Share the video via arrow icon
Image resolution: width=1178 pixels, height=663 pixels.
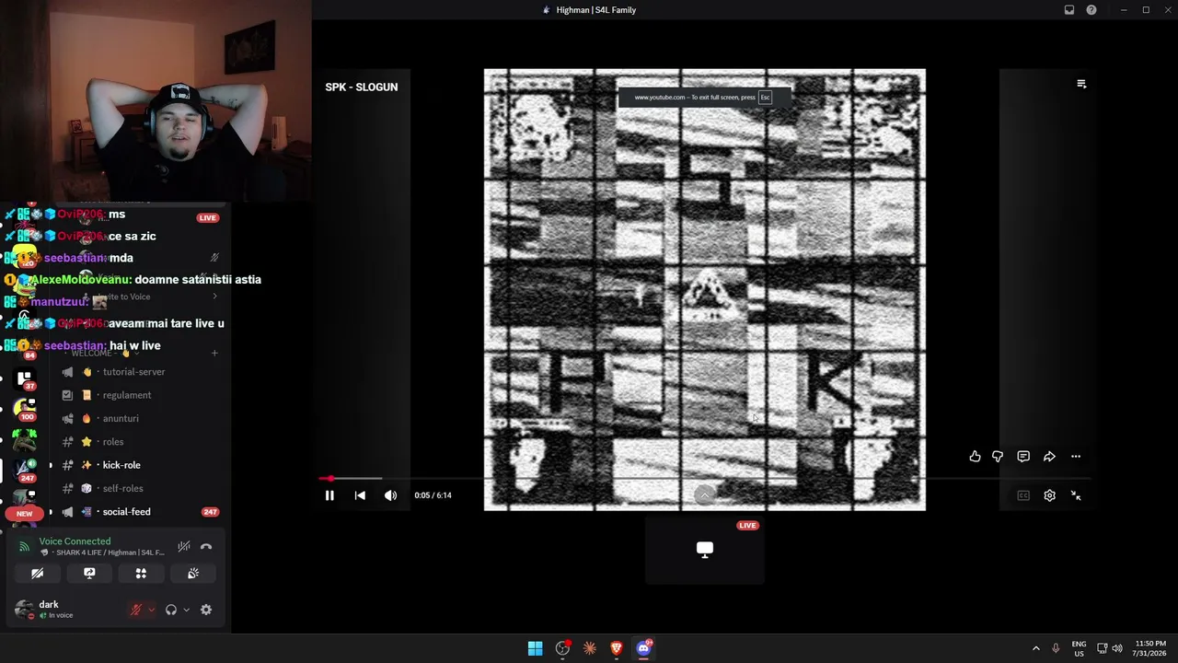pyautogui.click(x=1049, y=457)
